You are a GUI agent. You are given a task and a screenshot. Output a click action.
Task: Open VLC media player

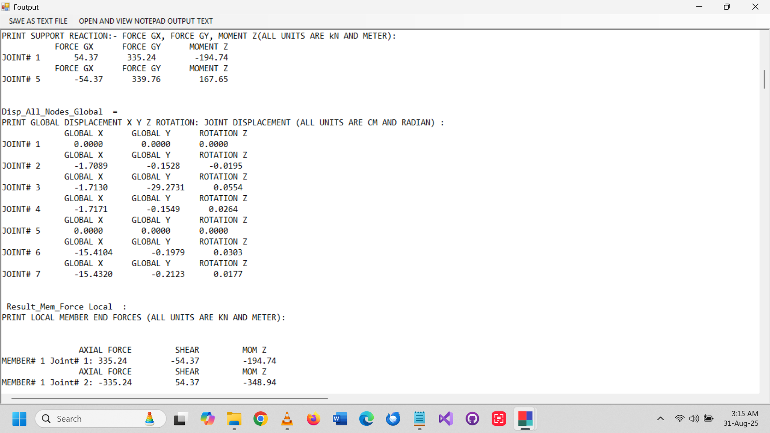[287, 419]
